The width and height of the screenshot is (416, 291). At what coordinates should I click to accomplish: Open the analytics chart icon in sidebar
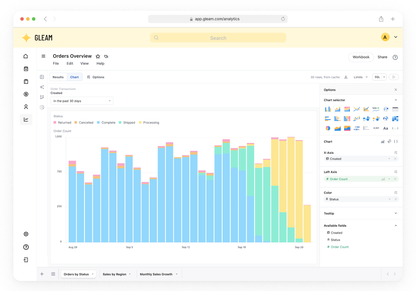coord(26,120)
